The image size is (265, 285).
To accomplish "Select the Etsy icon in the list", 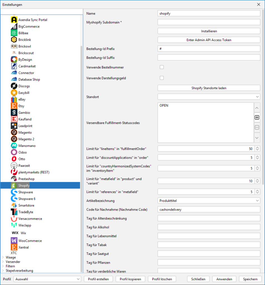I will pos(14,106).
